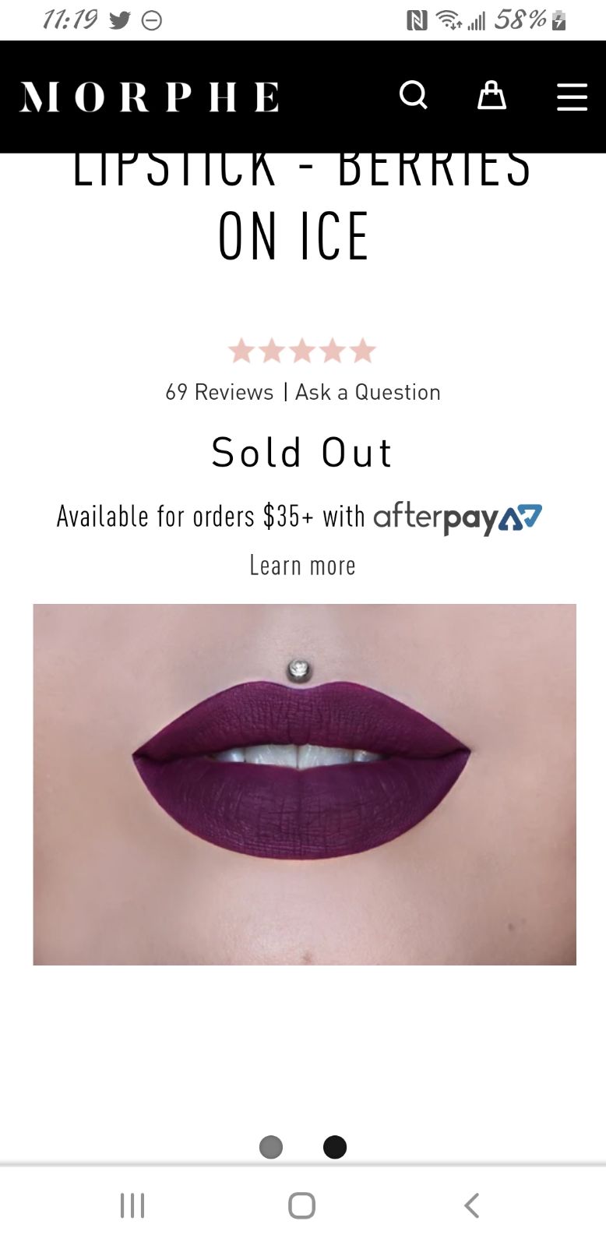
Task: Open Android recent apps button
Action: coord(132,1205)
